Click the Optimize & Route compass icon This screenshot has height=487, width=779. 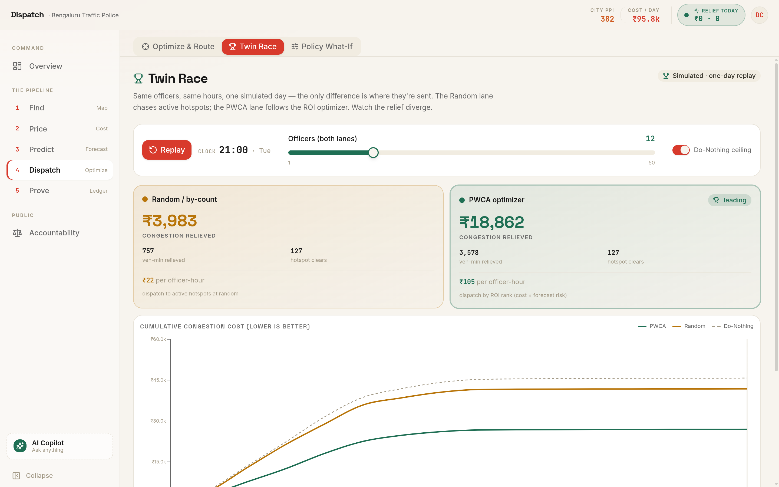tap(146, 47)
